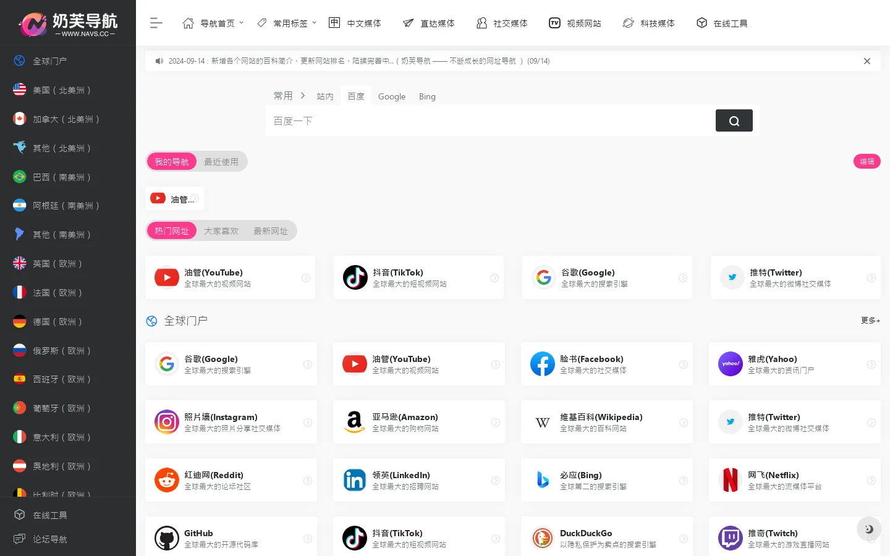Toggle the dark mode moon icon
890x556 pixels.
point(868,529)
